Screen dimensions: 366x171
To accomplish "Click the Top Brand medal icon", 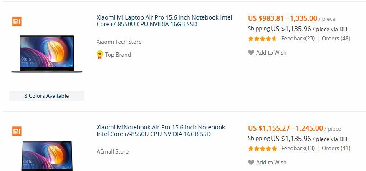I will [100, 55].
